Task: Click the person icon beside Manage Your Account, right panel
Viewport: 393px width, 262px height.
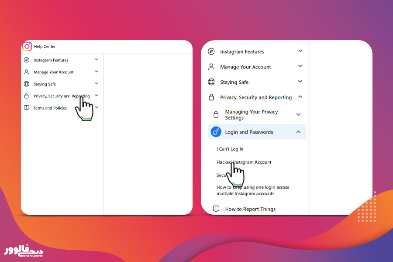Action: pos(211,67)
